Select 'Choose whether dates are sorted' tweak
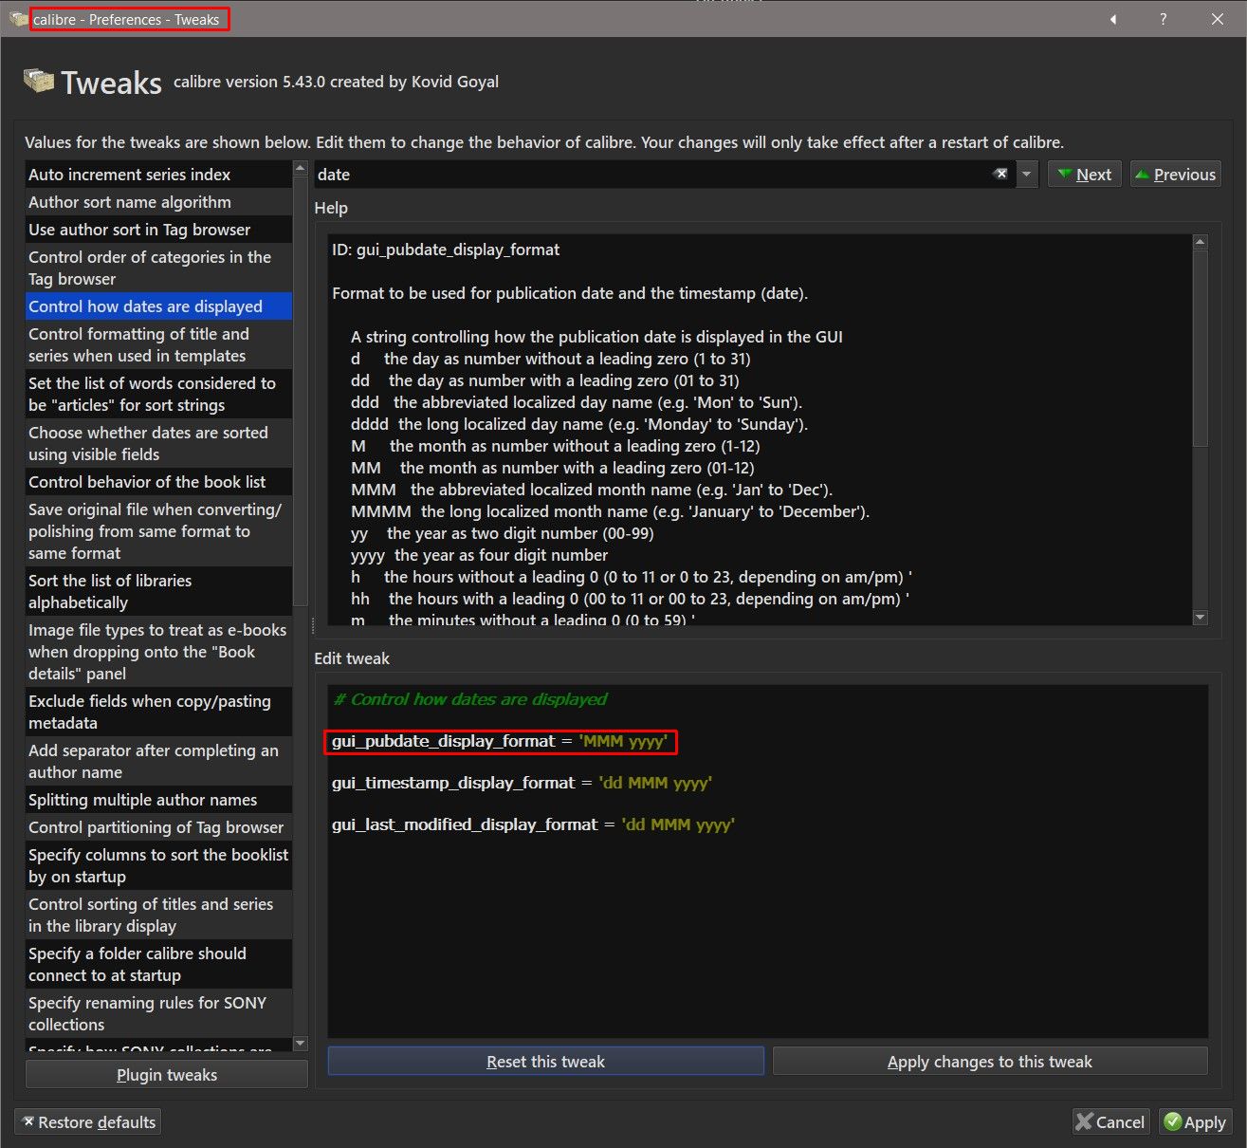The image size is (1247, 1148). [x=158, y=444]
